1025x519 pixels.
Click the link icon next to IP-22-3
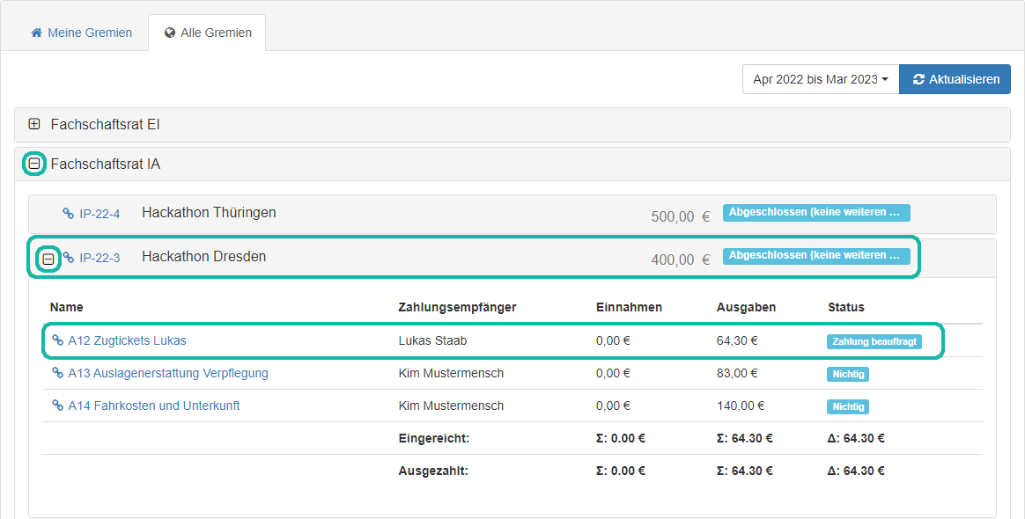point(70,259)
